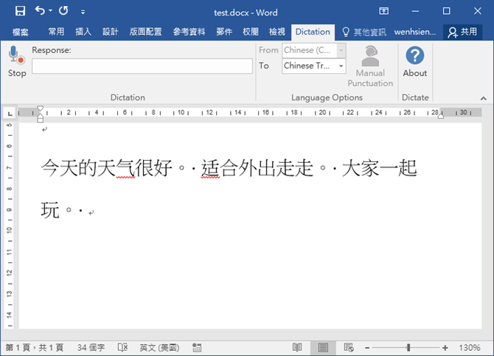This screenshot has height=356, width=494.
Task: Switch to Print Layout view
Action: [323, 348]
